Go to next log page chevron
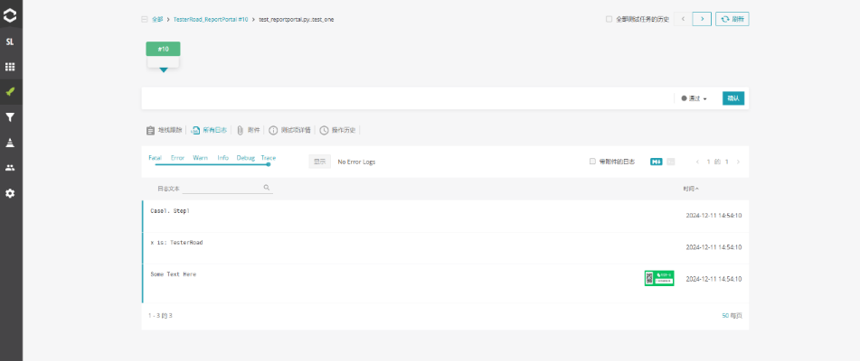Viewport: 860px width, 361px height. click(738, 162)
